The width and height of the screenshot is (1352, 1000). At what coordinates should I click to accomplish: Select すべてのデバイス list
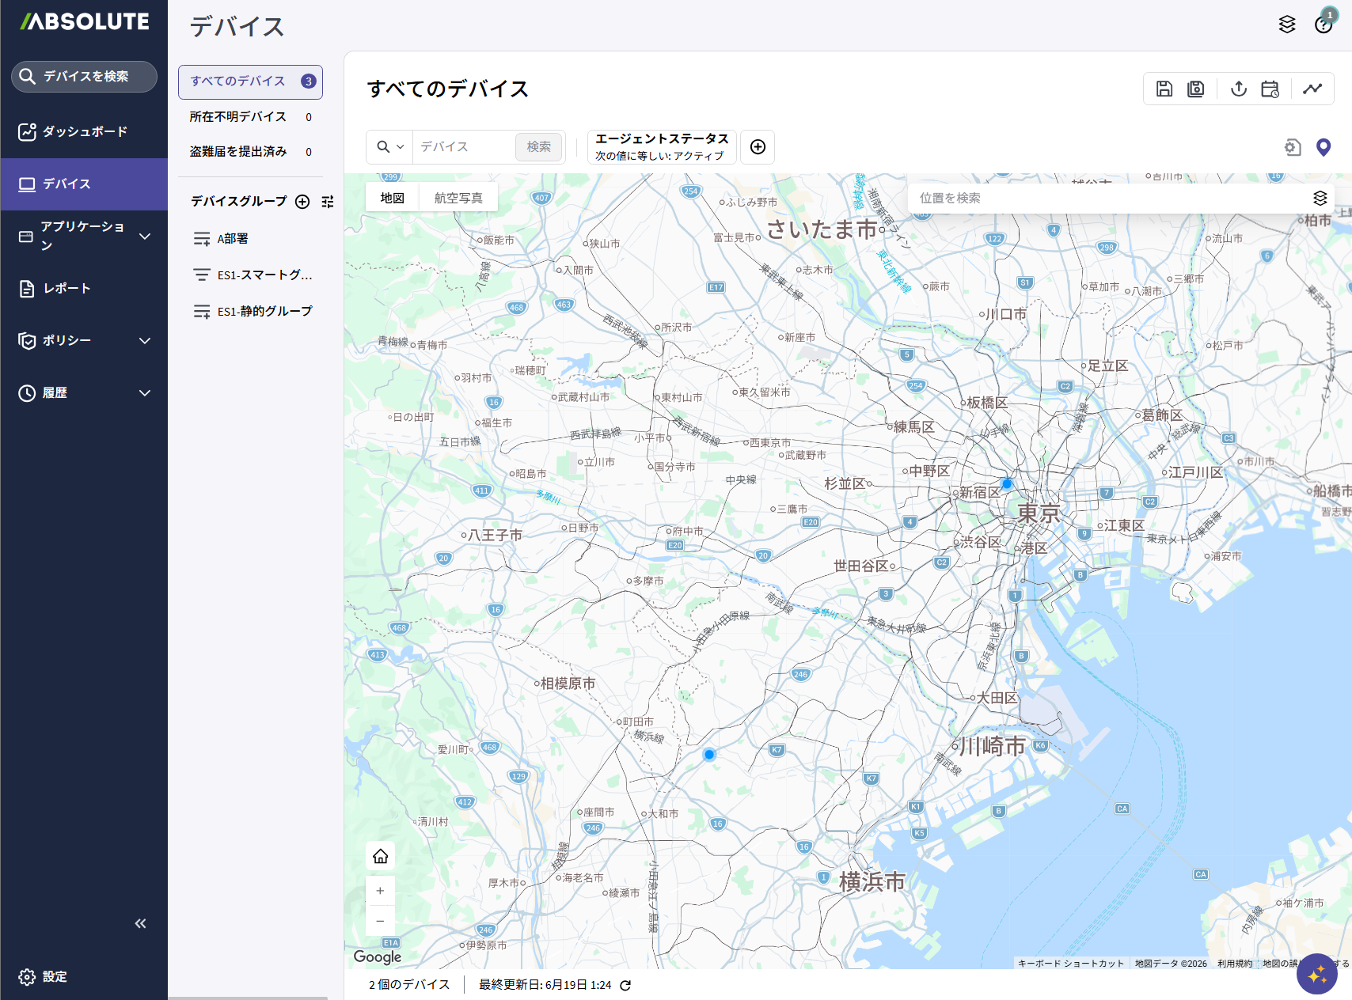click(x=250, y=81)
